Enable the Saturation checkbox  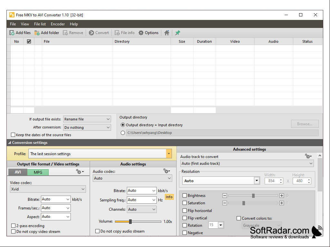[184, 203]
